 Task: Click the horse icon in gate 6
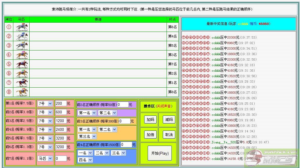coord(22,73)
